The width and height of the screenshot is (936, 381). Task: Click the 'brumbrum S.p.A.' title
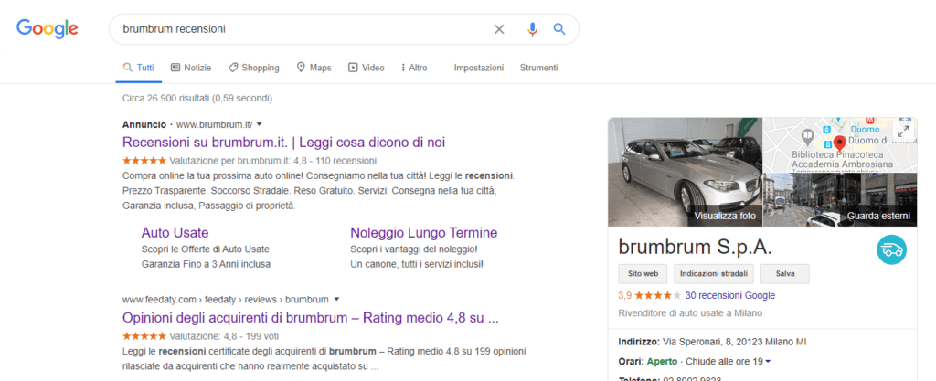tap(696, 247)
